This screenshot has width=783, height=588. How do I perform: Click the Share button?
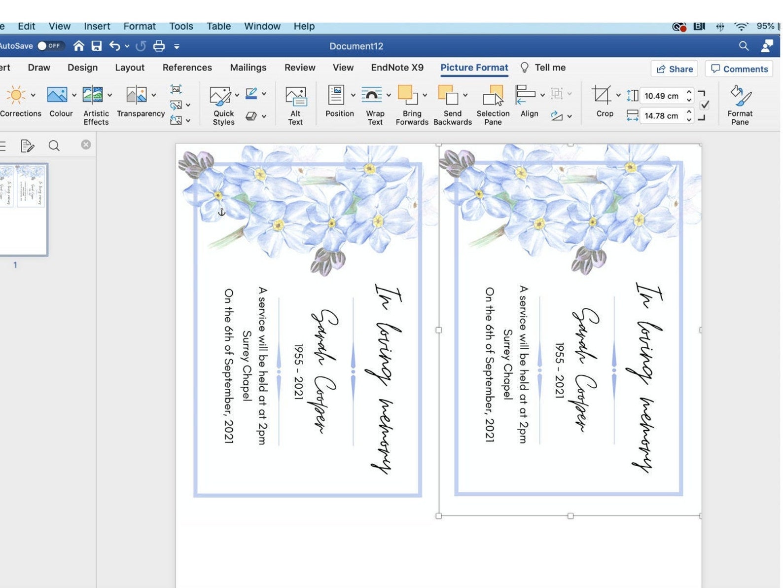(675, 69)
